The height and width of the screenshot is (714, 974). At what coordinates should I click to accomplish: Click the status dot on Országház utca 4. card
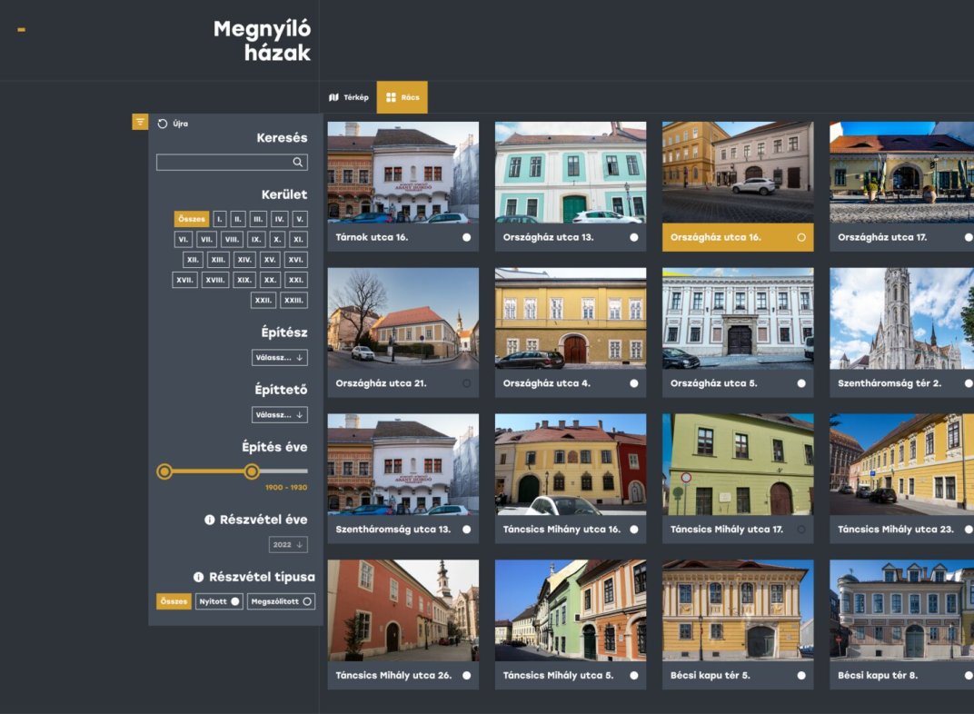[633, 383]
